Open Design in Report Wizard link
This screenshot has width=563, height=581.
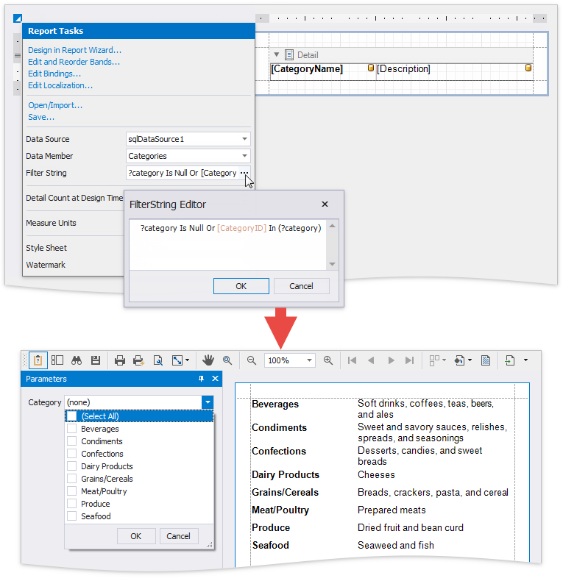tap(75, 50)
